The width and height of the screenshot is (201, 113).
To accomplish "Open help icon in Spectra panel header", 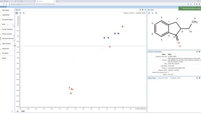I will tap(140, 10).
